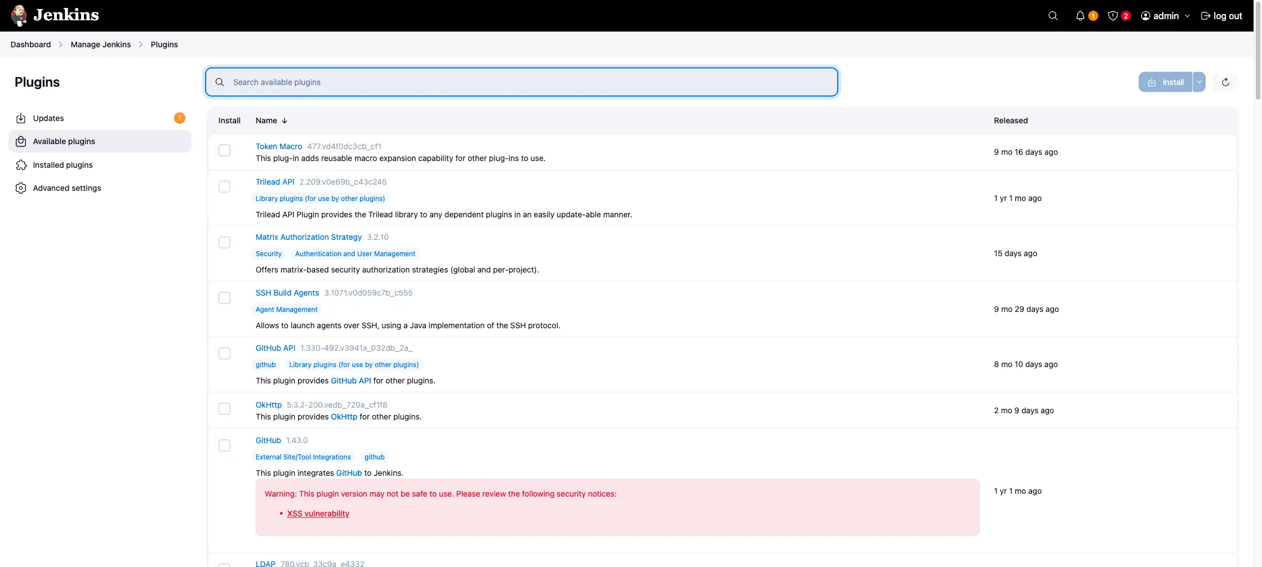Open Advanced settings in sidebar
Viewport: 1262px width, 567px height.
coord(100,188)
